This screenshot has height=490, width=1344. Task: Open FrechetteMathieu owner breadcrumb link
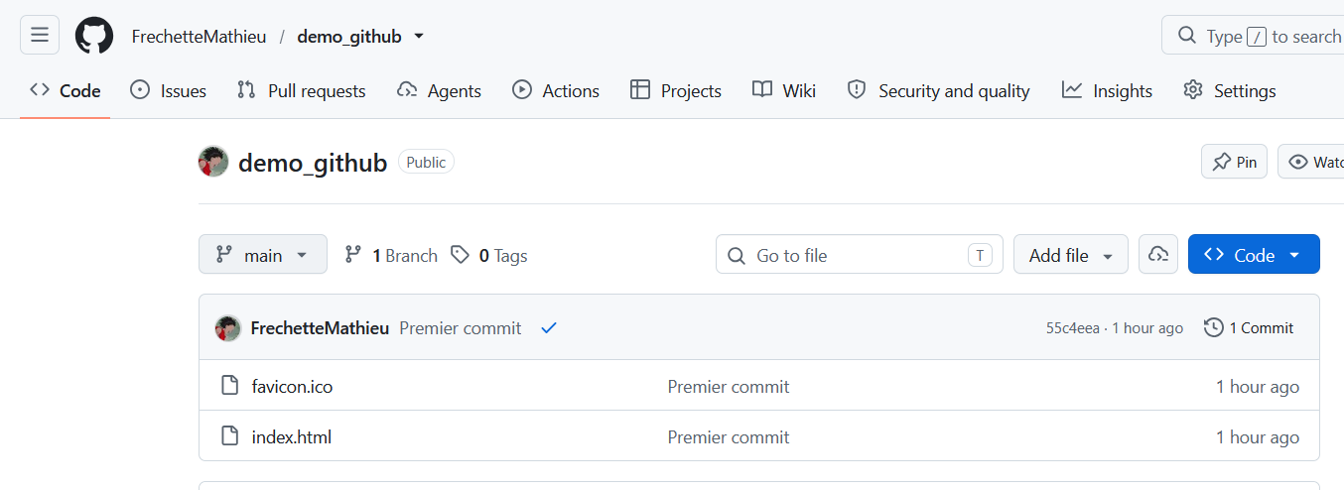(x=199, y=36)
